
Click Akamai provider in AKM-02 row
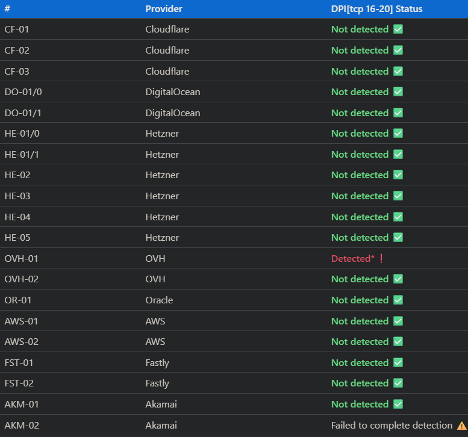coord(161,426)
